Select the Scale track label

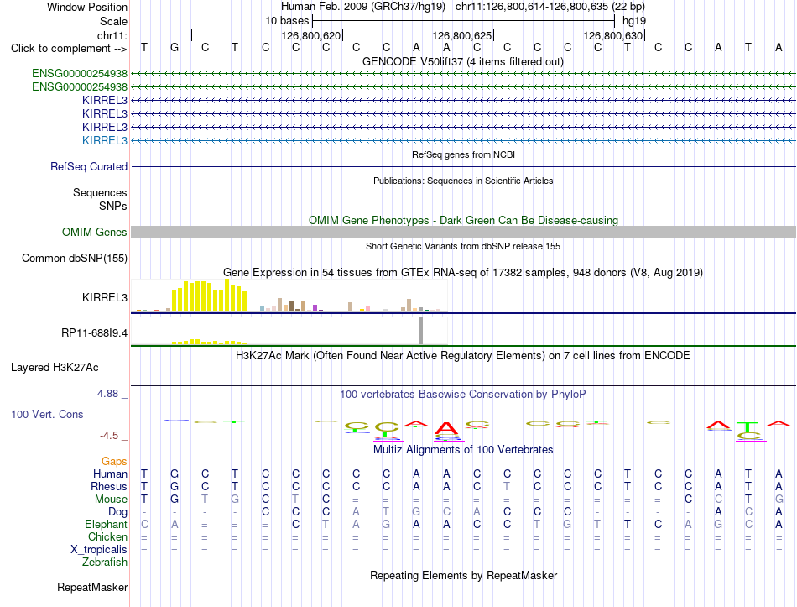point(113,21)
